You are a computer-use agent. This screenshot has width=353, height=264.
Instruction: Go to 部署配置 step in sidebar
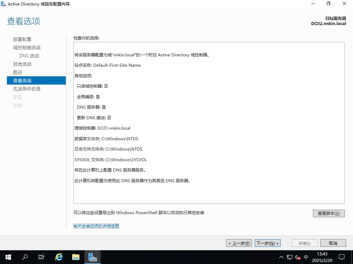point(22,39)
